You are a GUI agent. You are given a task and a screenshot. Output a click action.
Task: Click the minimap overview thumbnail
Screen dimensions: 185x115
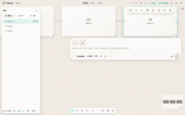click(172, 102)
